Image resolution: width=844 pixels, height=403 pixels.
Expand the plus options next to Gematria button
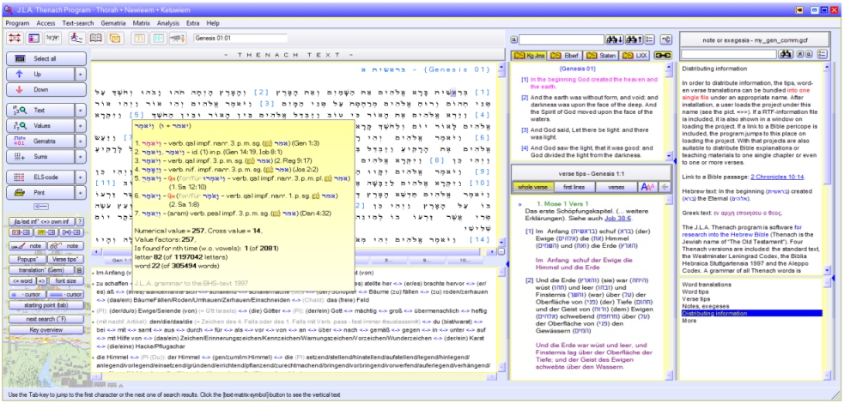(81, 141)
